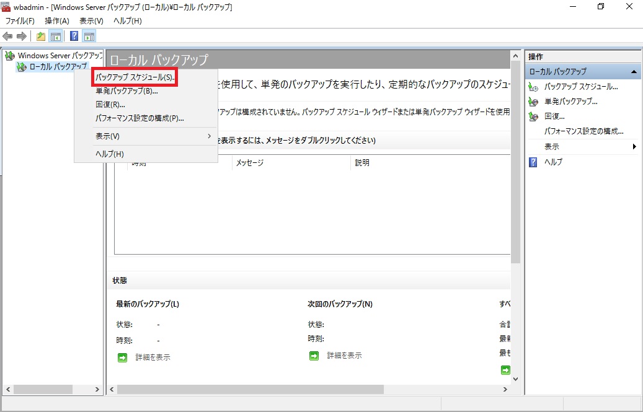Go back with toolbar back arrow
This screenshot has width=643, height=412.
tap(7, 37)
